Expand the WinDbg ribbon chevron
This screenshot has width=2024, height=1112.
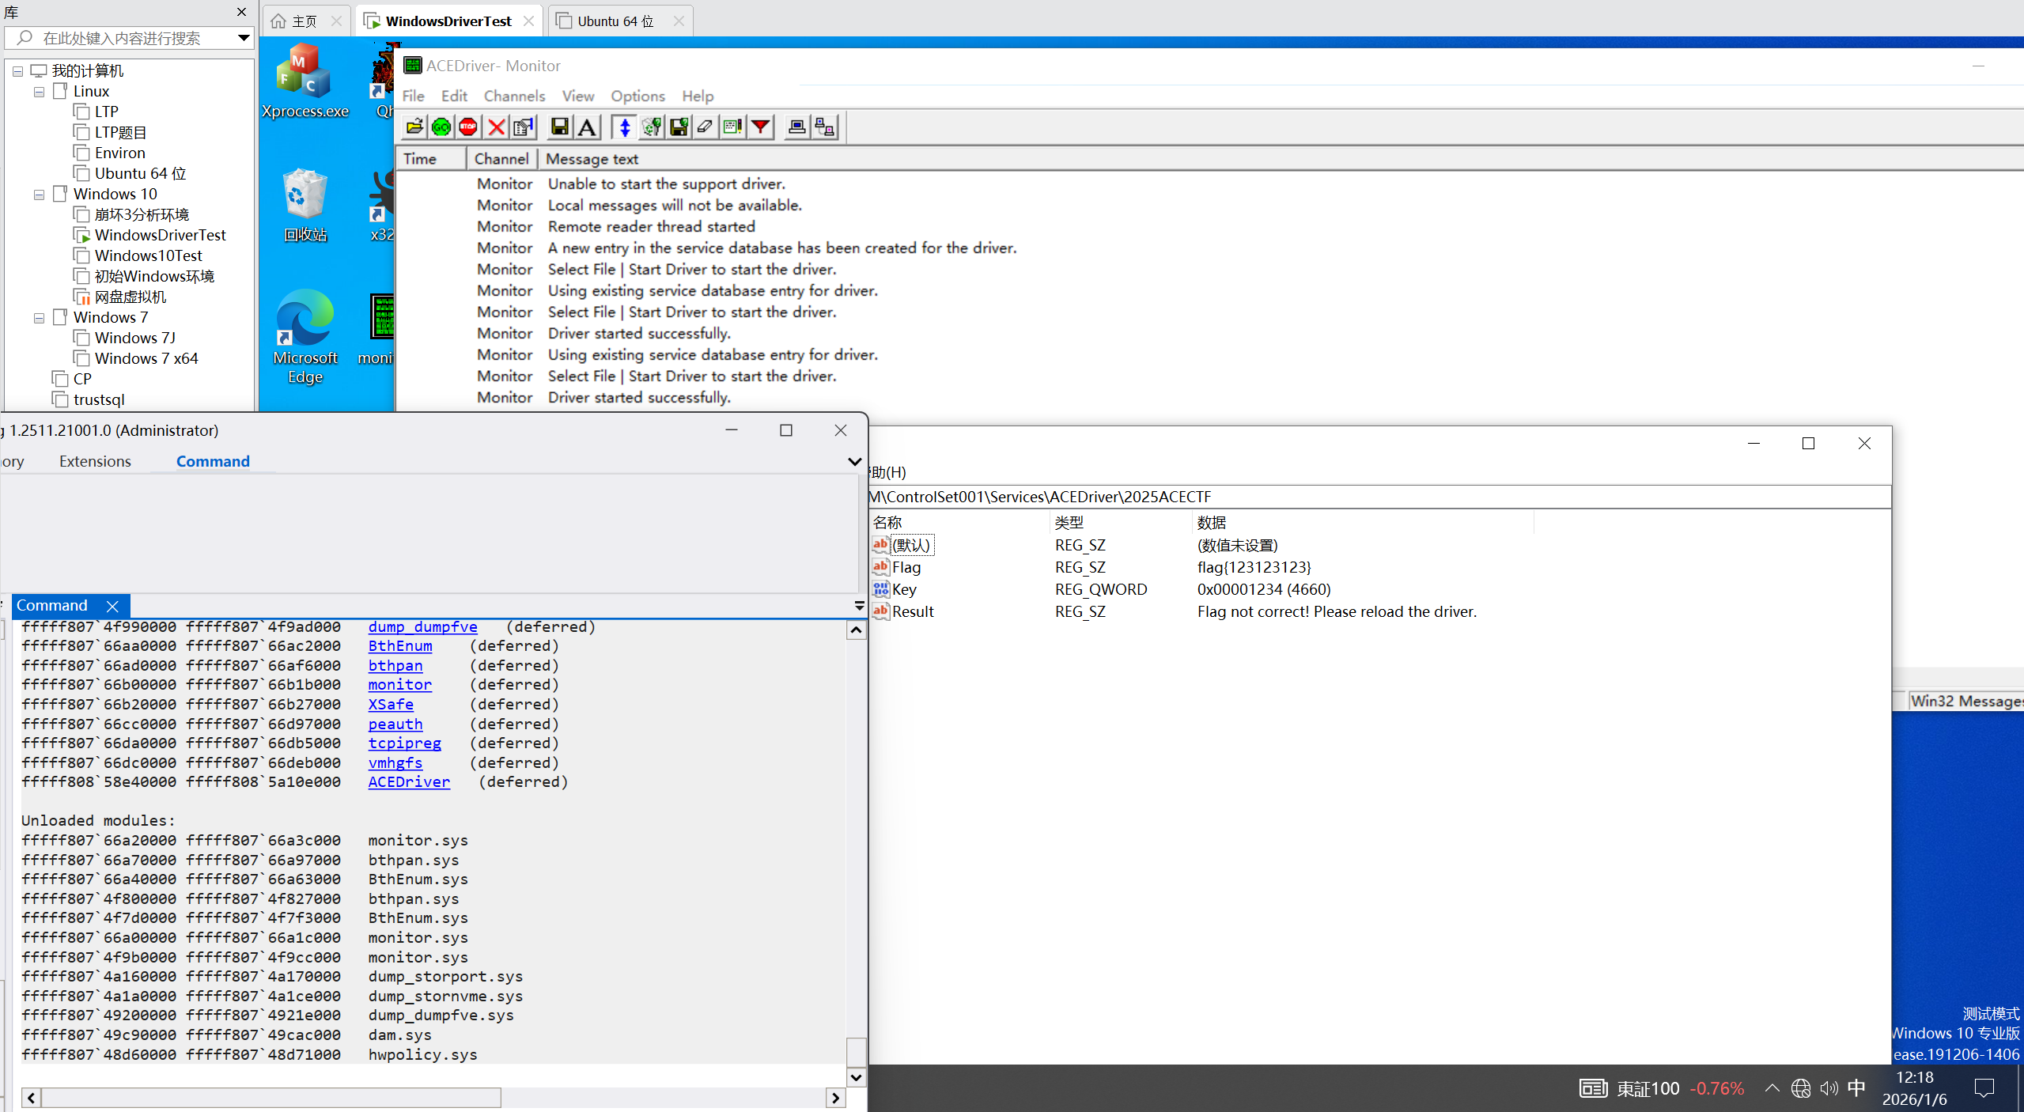(x=854, y=462)
